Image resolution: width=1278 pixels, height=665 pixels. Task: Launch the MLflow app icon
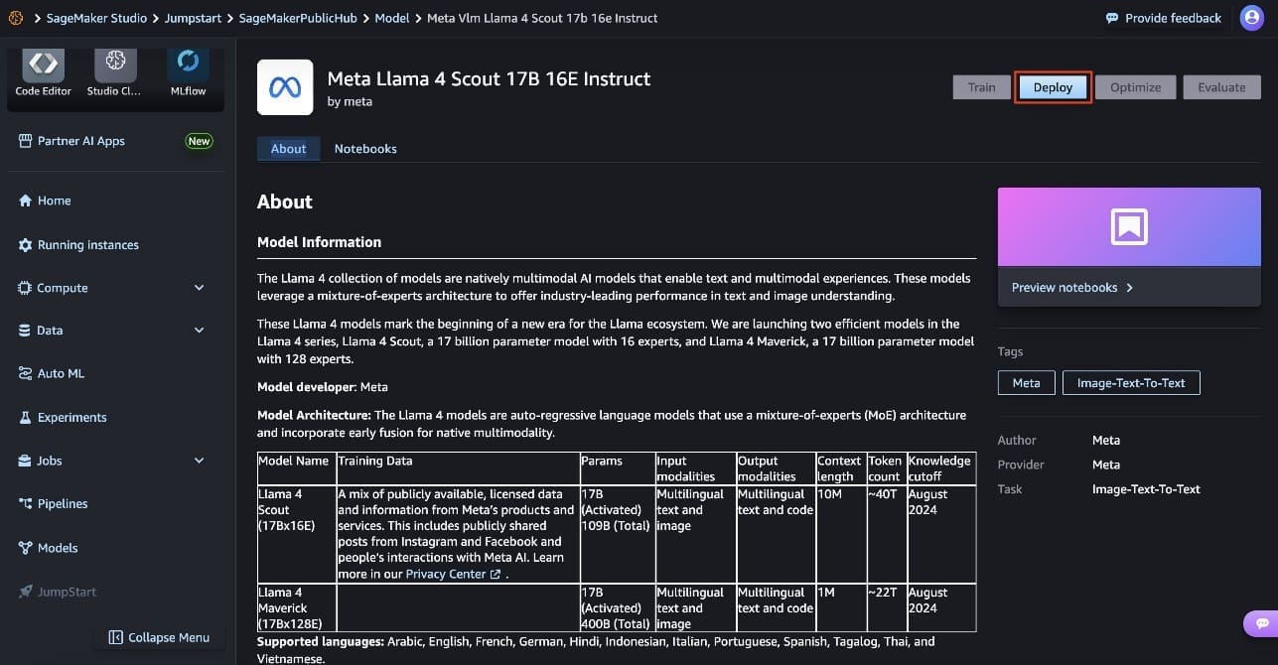point(188,65)
